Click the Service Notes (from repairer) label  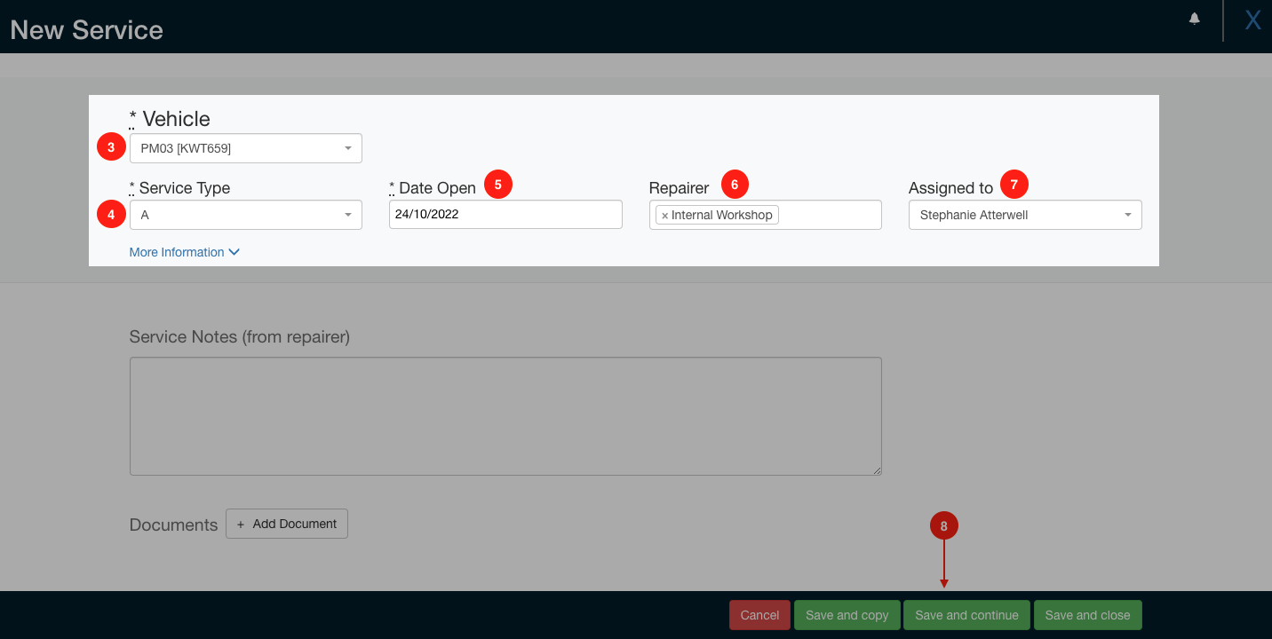tap(240, 337)
